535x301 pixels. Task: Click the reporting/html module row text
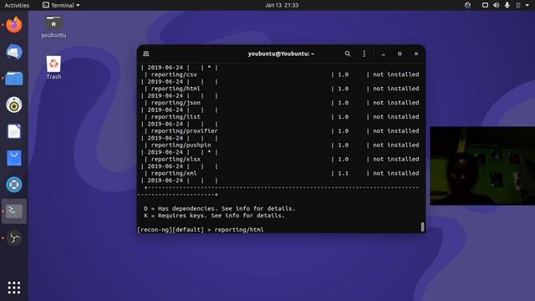176,89
